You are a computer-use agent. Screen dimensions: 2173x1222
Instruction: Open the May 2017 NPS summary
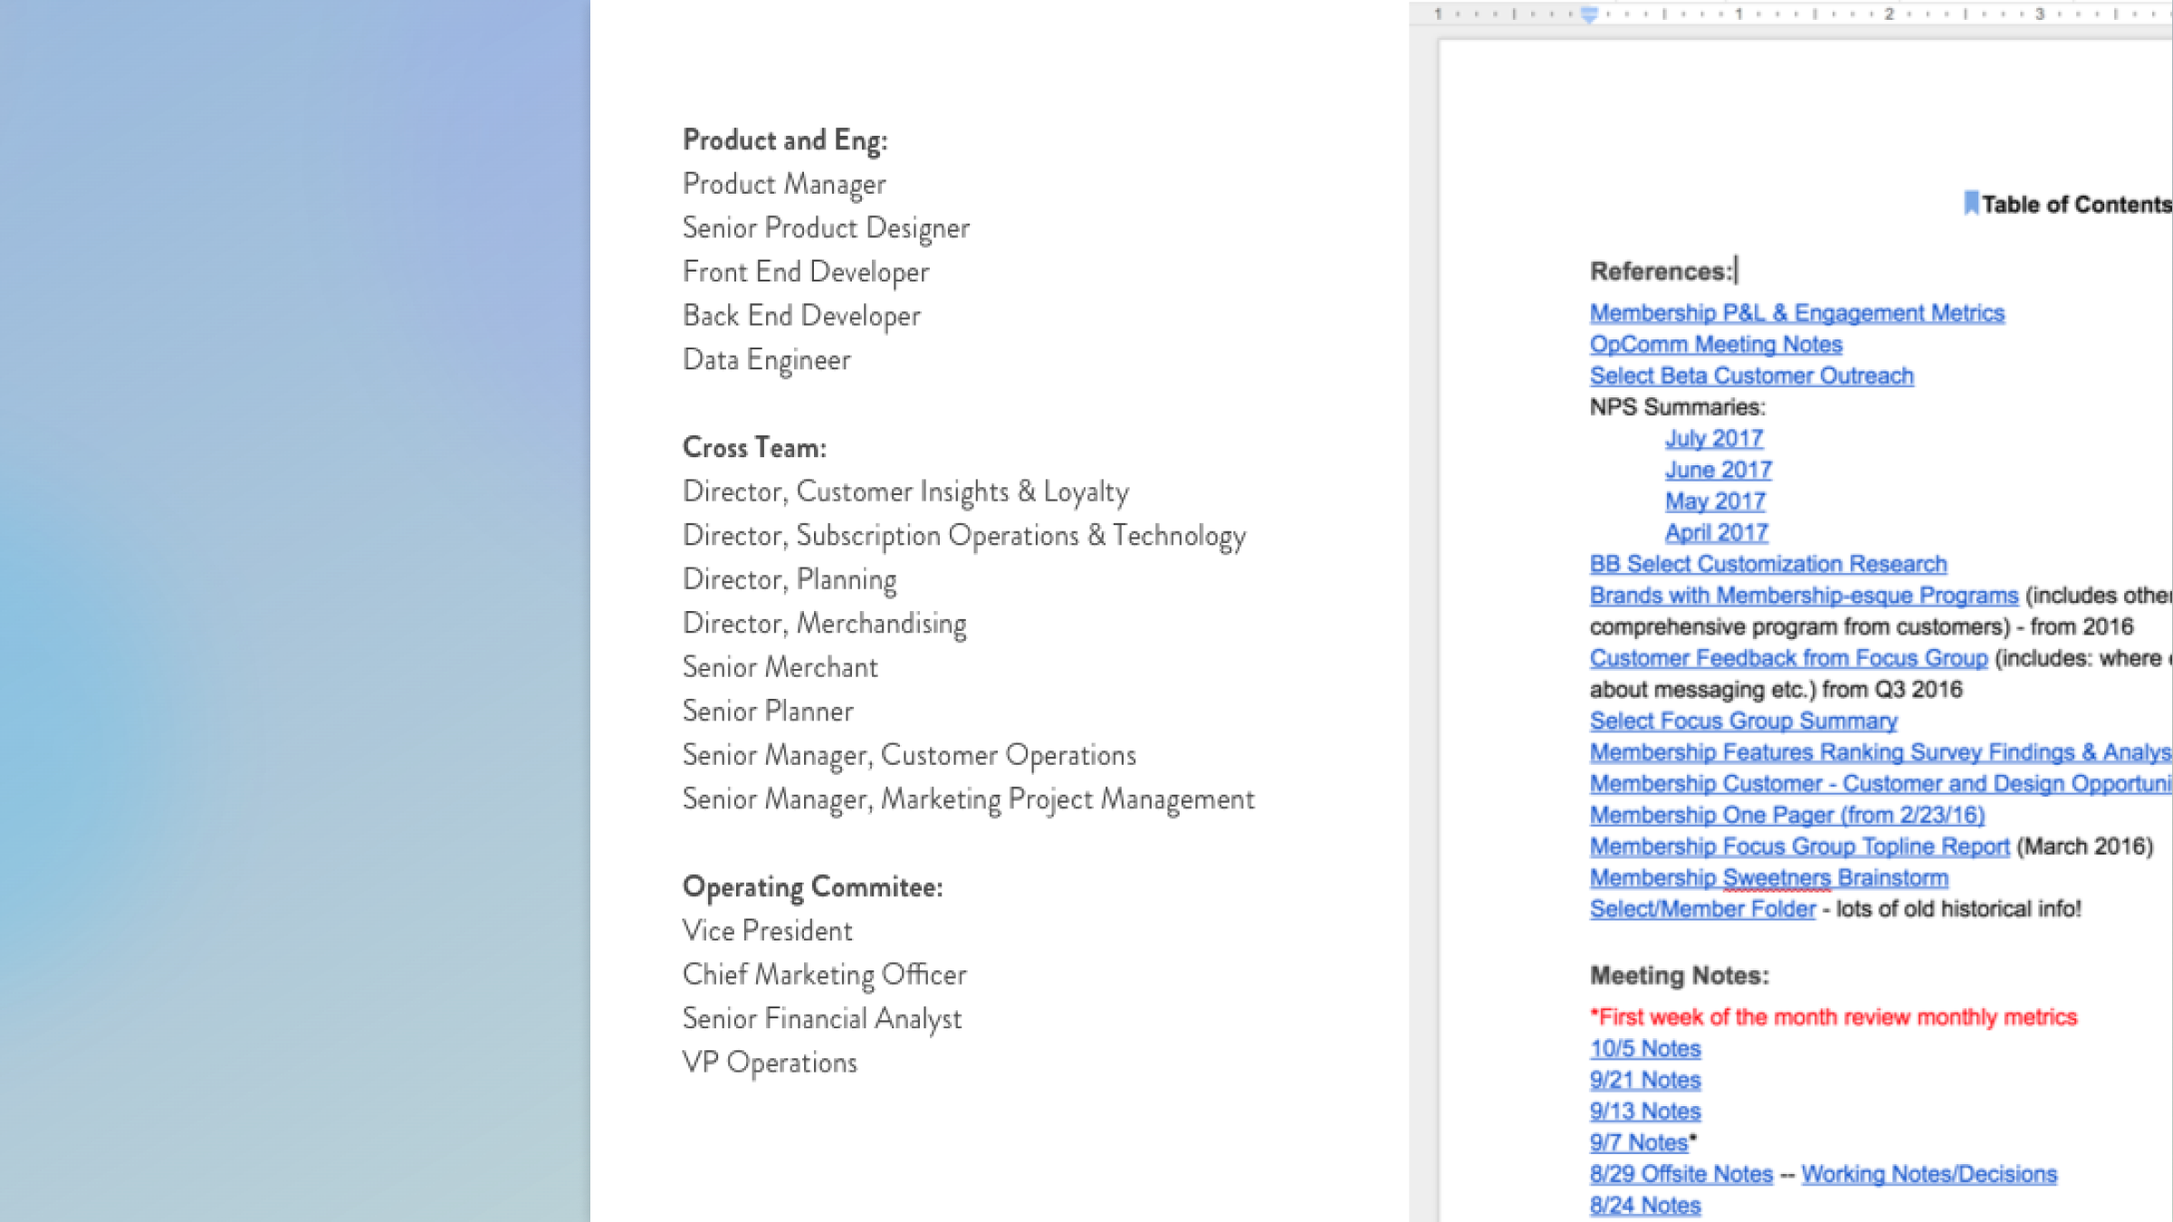click(x=1715, y=501)
